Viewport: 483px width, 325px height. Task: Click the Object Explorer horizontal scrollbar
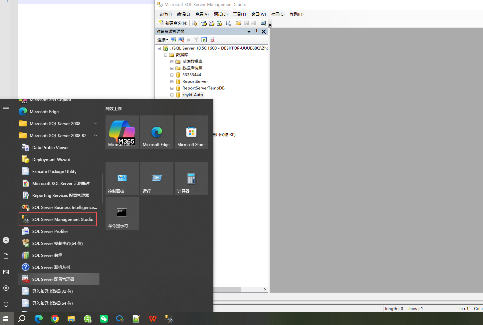(x=240, y=289)
